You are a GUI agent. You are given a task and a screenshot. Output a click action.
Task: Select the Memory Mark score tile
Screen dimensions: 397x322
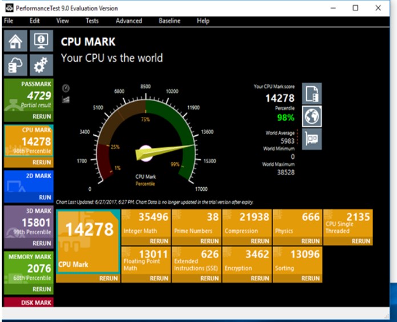pyautogui.click(x=29, y=268)
